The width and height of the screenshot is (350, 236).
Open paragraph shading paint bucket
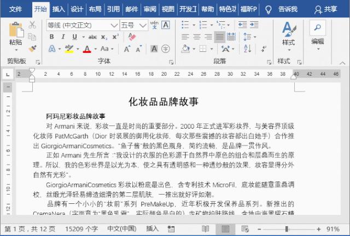click(185, 49)
